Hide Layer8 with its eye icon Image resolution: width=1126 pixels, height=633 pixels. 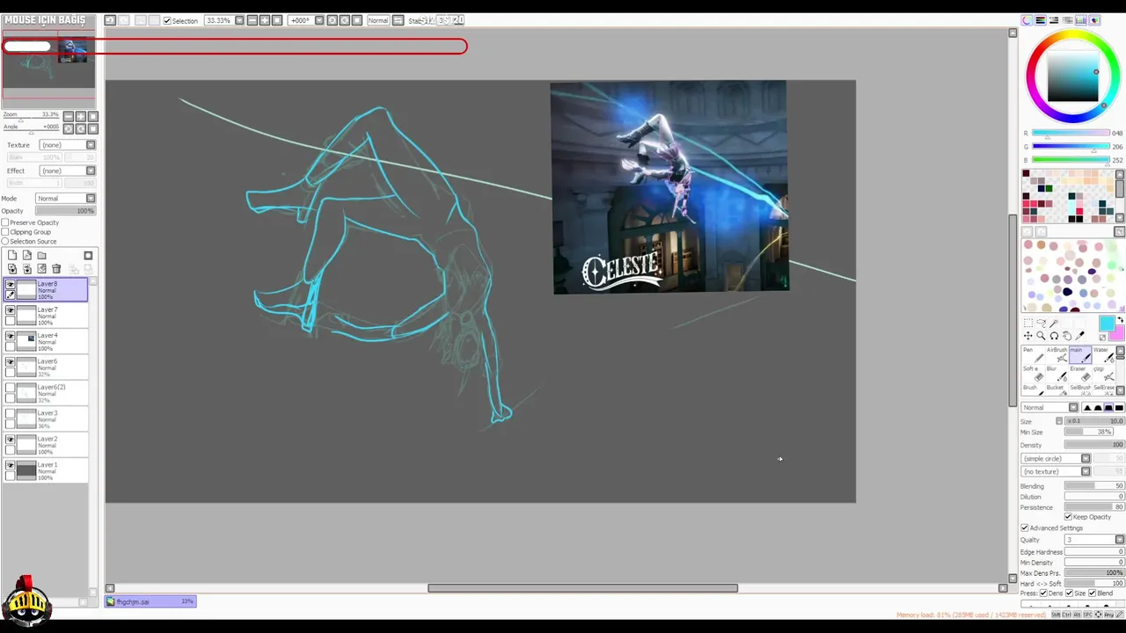coord(10,285)
